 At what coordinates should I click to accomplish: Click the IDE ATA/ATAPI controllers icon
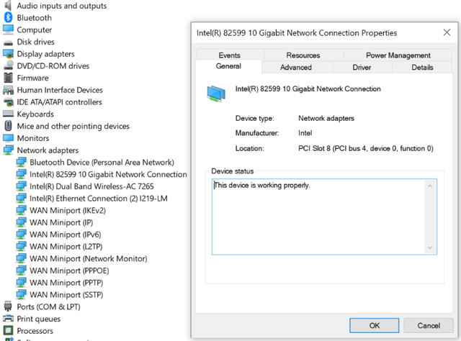click(8, 102)
